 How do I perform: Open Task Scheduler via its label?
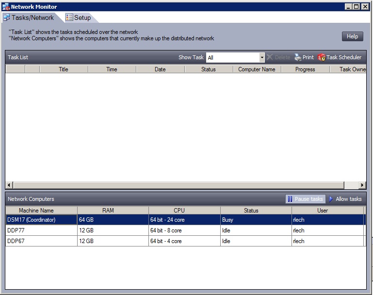point(344,57)
